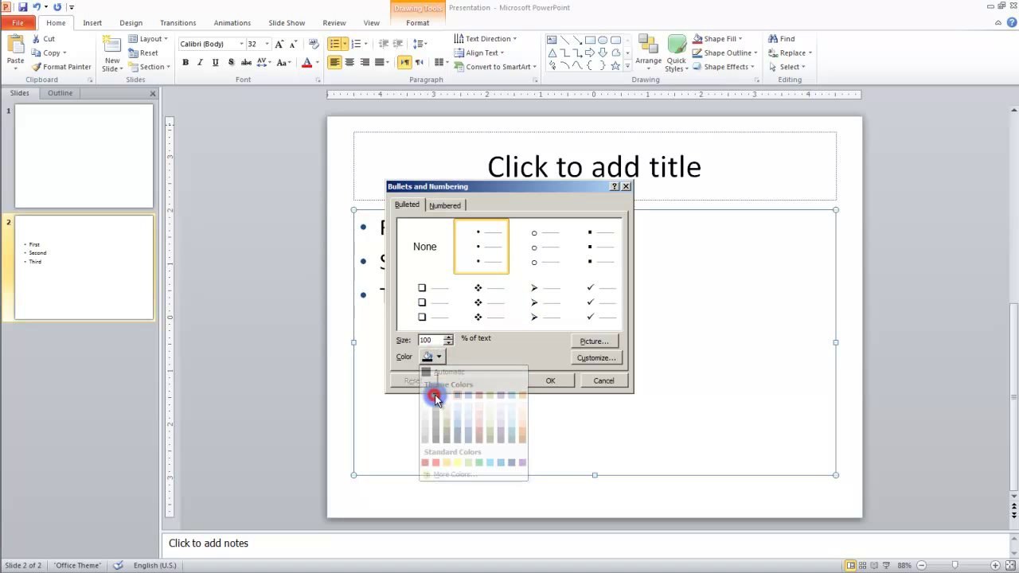The image size is (1019, 573).
Task: Pick the black theme color swatch
Action: [x=435, y=395]
